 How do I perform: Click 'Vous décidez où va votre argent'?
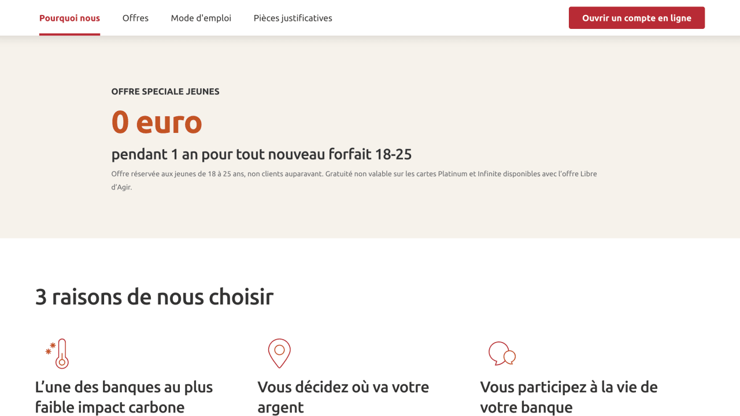pos(343,396)
